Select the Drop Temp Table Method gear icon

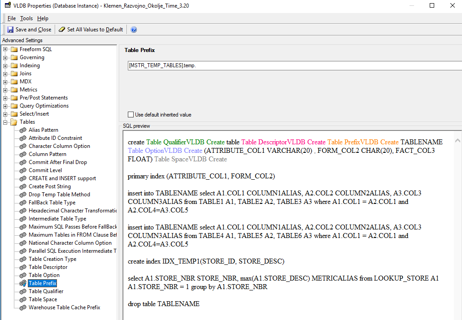click(22, 194)
